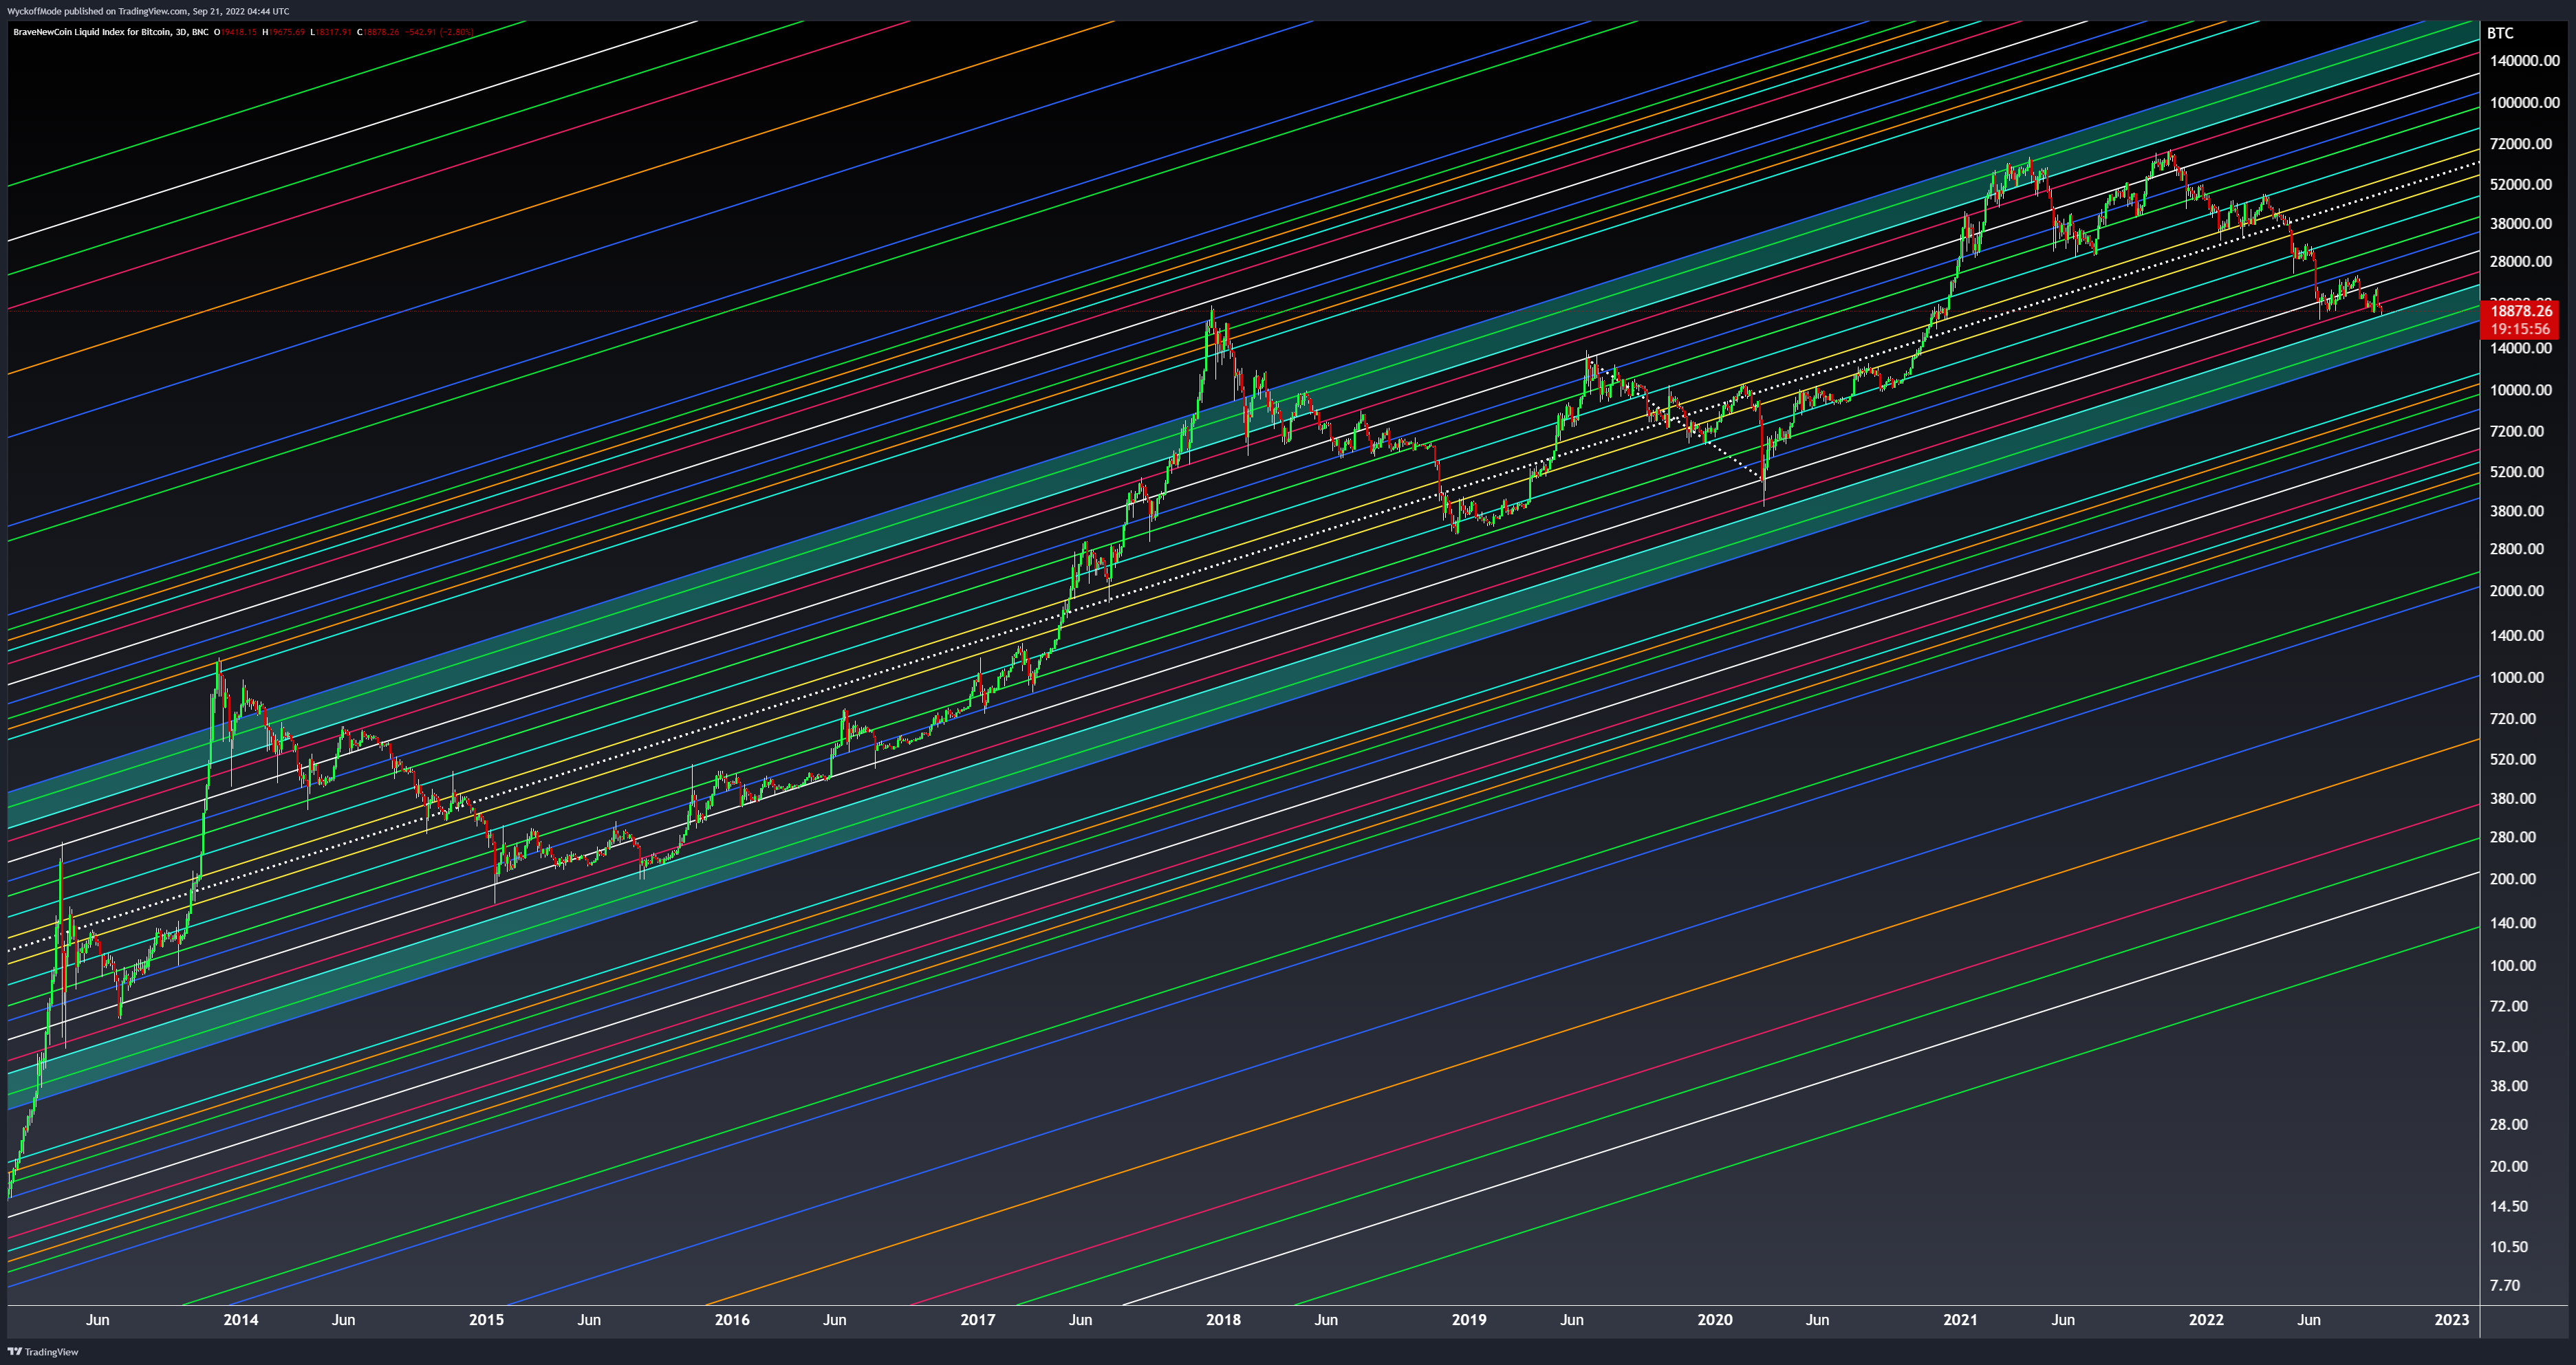Click the bar countdown timer 19:15:56
2576x1365 pixels.
pyautogui.click(x=2520, y=329)
